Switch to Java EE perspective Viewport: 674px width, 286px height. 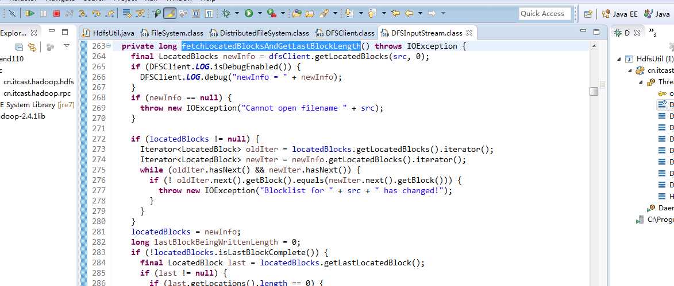620,14
